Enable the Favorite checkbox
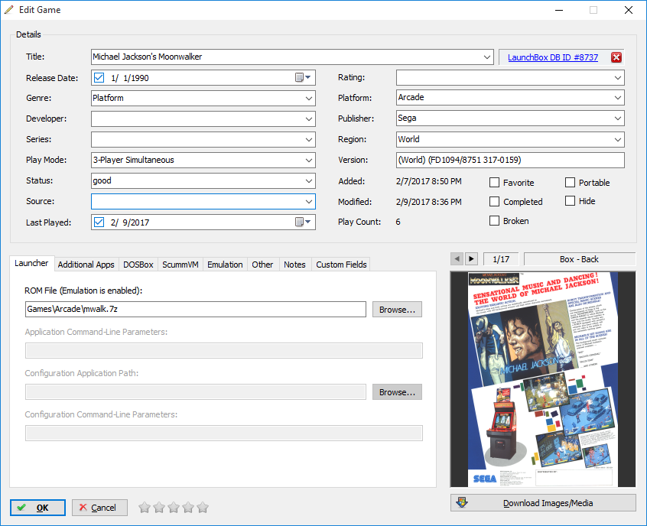 (494, 183)
